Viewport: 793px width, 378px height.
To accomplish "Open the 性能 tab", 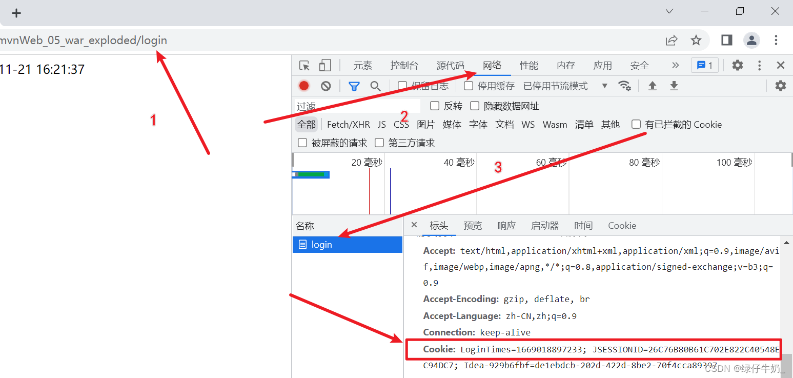I will [x=529, y=66].
